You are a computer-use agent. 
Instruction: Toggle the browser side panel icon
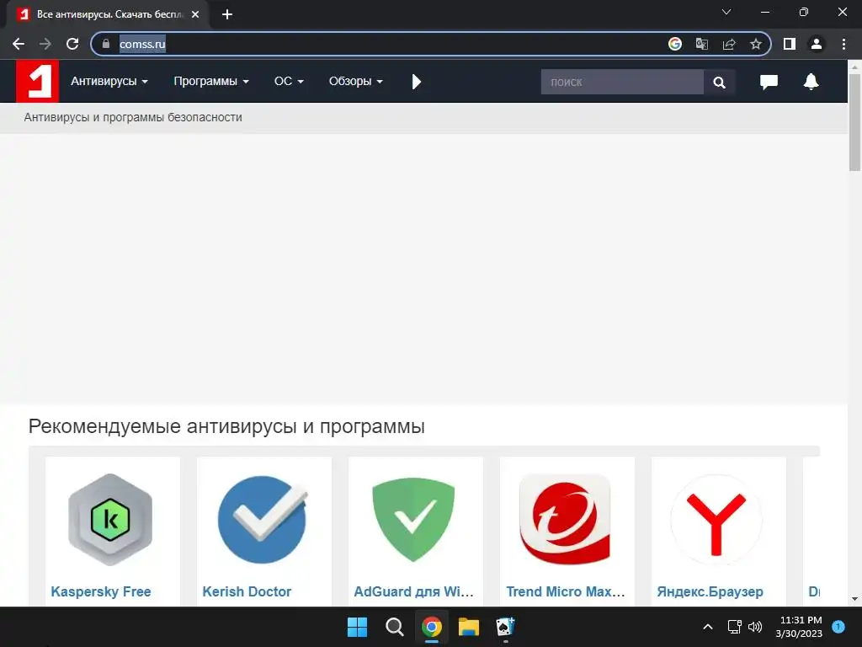790,44
